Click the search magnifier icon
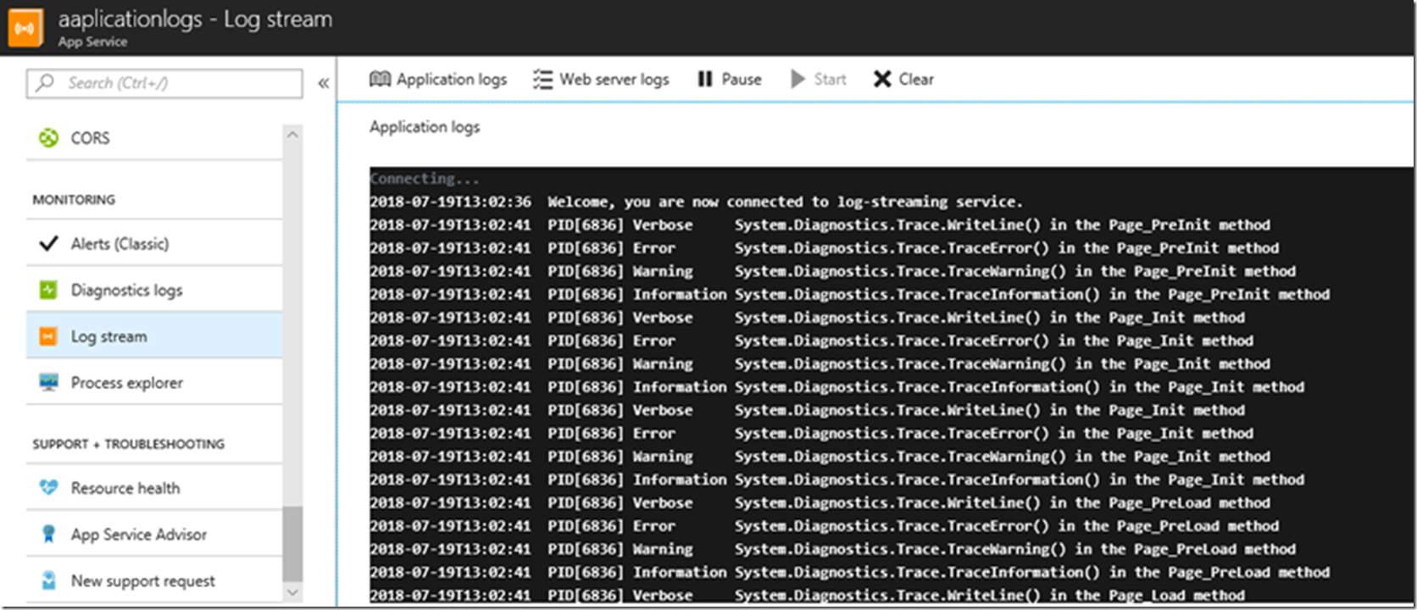This screenshot has width=1417, height=610. click(x=45, y=82)
